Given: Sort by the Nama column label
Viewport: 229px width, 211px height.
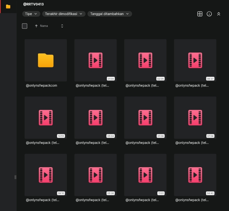Looking at the screenshot, I should point(44,26).
